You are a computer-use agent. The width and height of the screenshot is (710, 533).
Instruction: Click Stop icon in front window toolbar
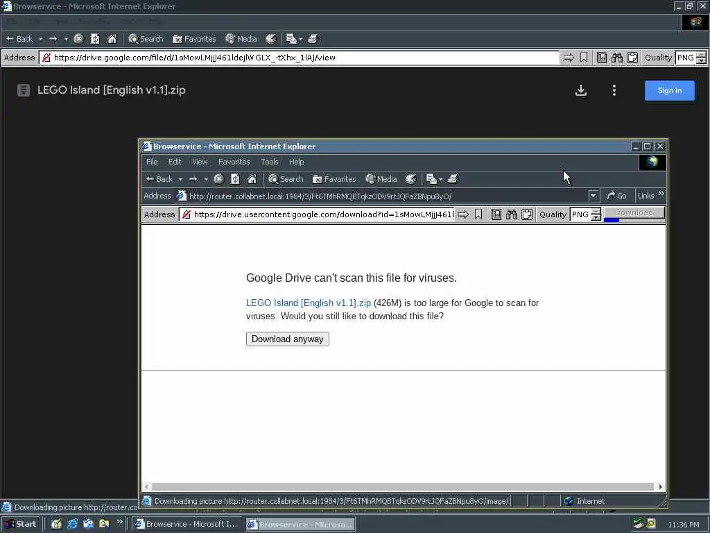[218, 179]
